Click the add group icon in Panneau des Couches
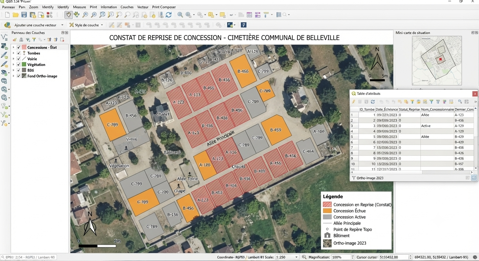This screenshot has height=261, width=479. (21, 40)
